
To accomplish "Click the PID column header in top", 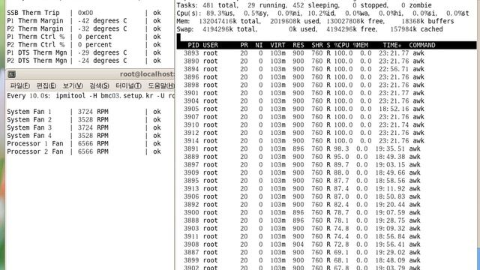I will pyautogui.click(x=193, y=45).
